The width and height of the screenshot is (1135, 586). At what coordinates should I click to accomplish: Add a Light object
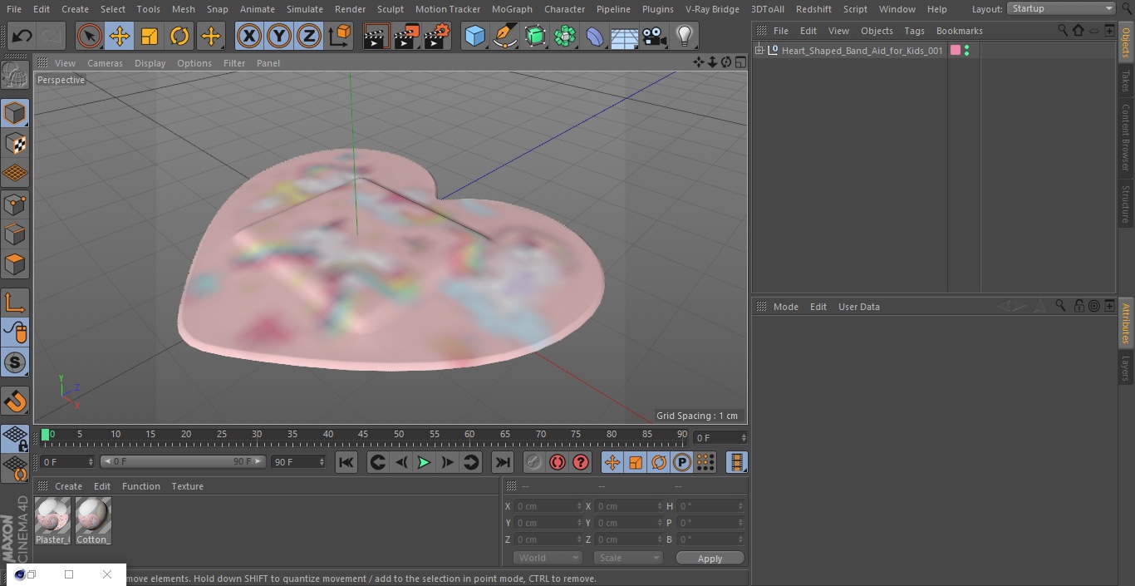[x=684, y=36]
